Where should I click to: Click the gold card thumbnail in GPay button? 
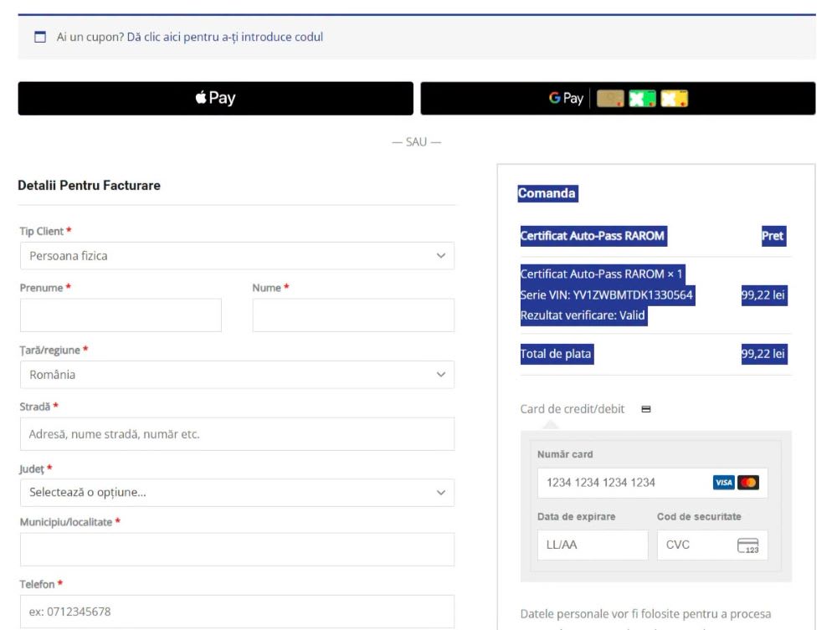click(610, 99)
